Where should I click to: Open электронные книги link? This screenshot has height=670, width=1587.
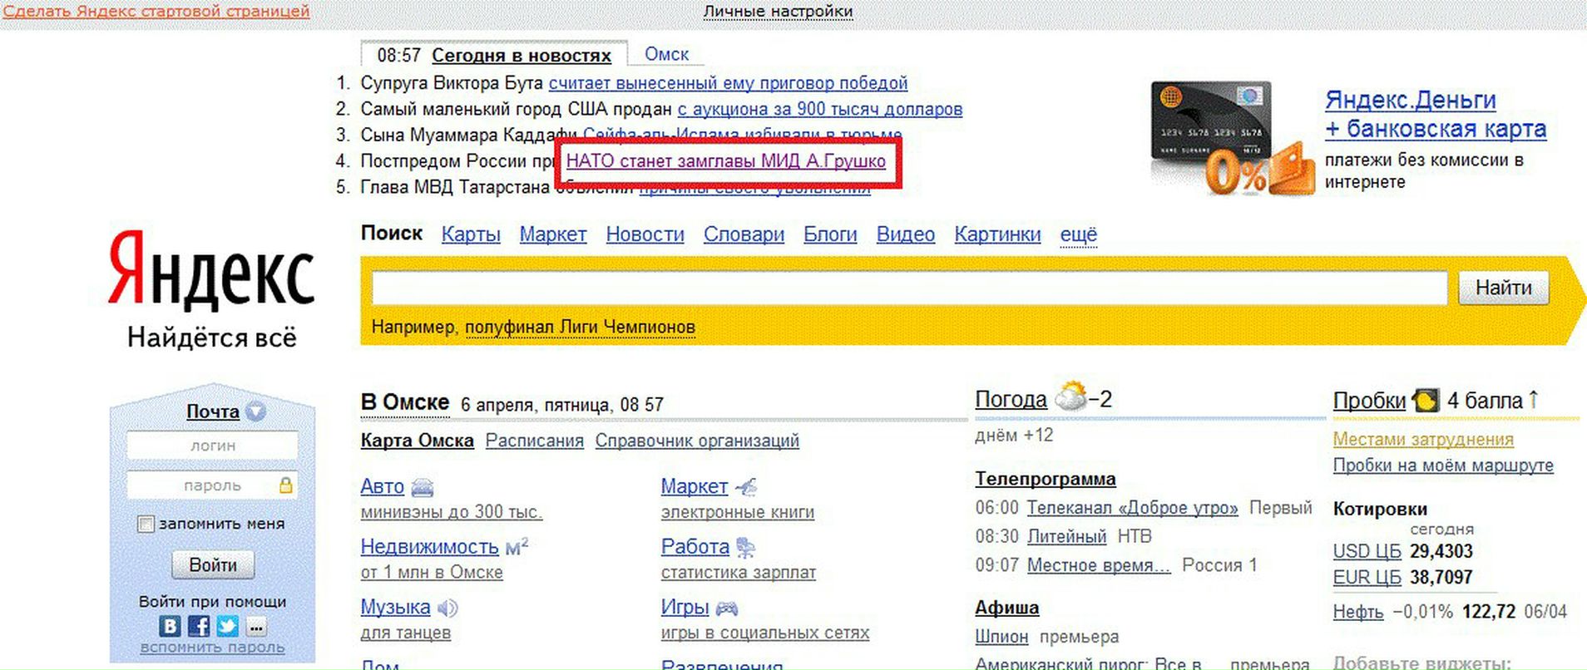[738, 512]
